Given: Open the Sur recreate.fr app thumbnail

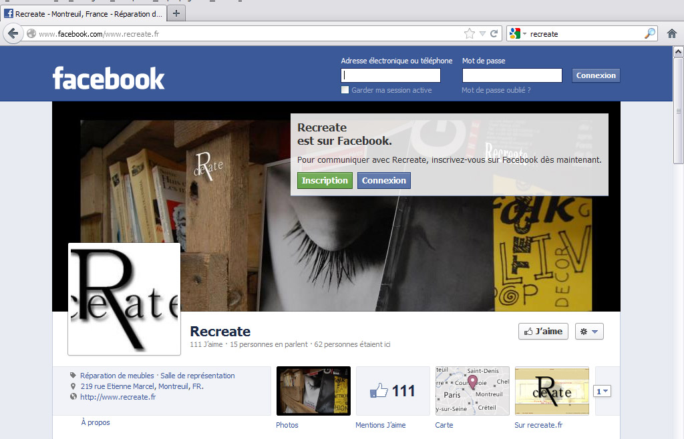Looking at the screenshot, I should click(552, 391).
